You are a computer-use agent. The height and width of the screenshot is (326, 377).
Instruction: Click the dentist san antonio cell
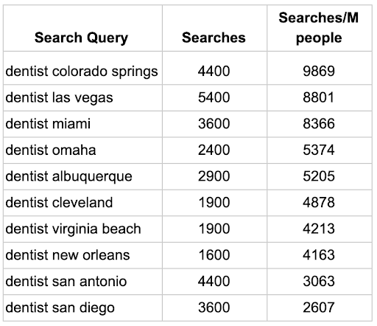point(82,282)
